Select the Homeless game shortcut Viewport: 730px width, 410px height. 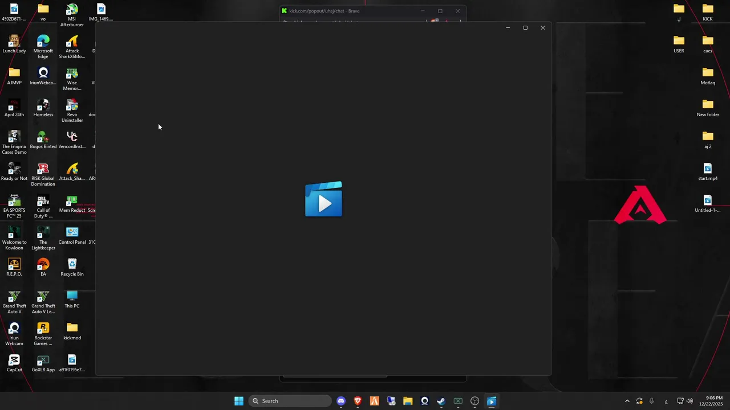[x=43, y=108]
